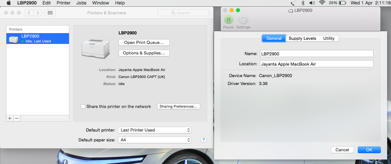
Task: Click Cancel in the settings sheet
Action: tap(342, 150)
